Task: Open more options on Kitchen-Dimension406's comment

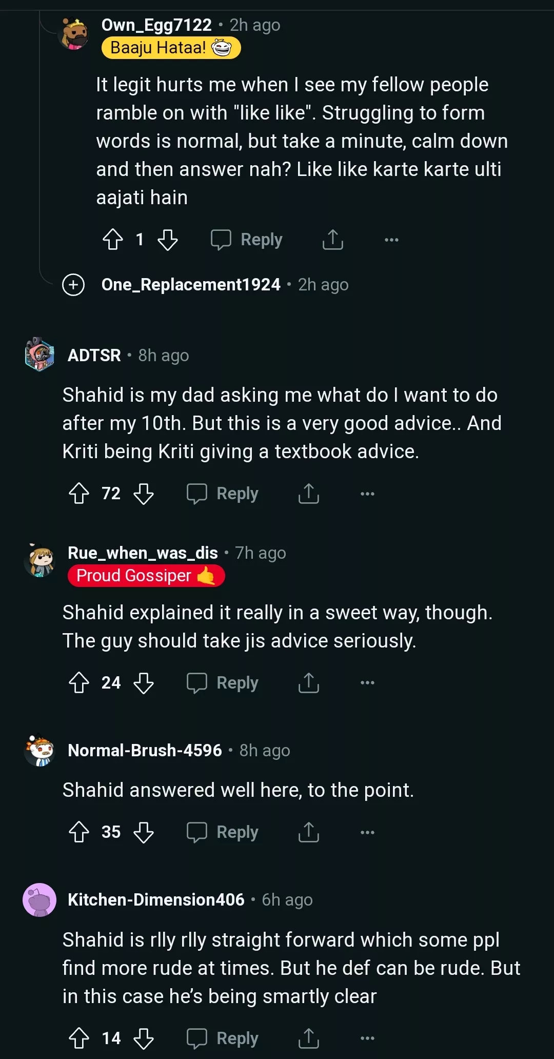Action: pos(367,1038)
